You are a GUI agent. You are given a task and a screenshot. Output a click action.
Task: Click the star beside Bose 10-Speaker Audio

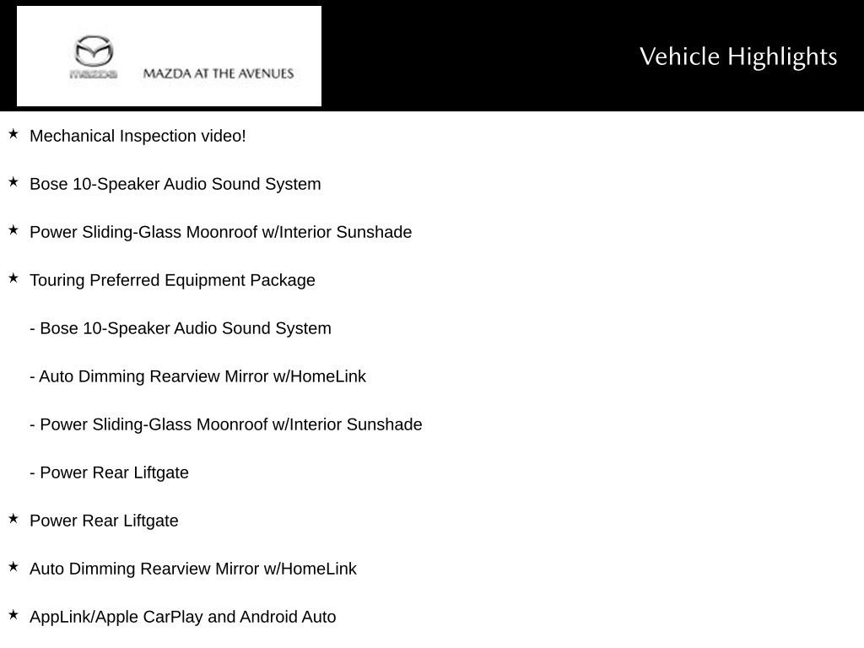[x=13, y=182]
